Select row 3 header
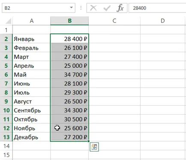This screenshot has width=186, height=160. (x=6, y=48)
